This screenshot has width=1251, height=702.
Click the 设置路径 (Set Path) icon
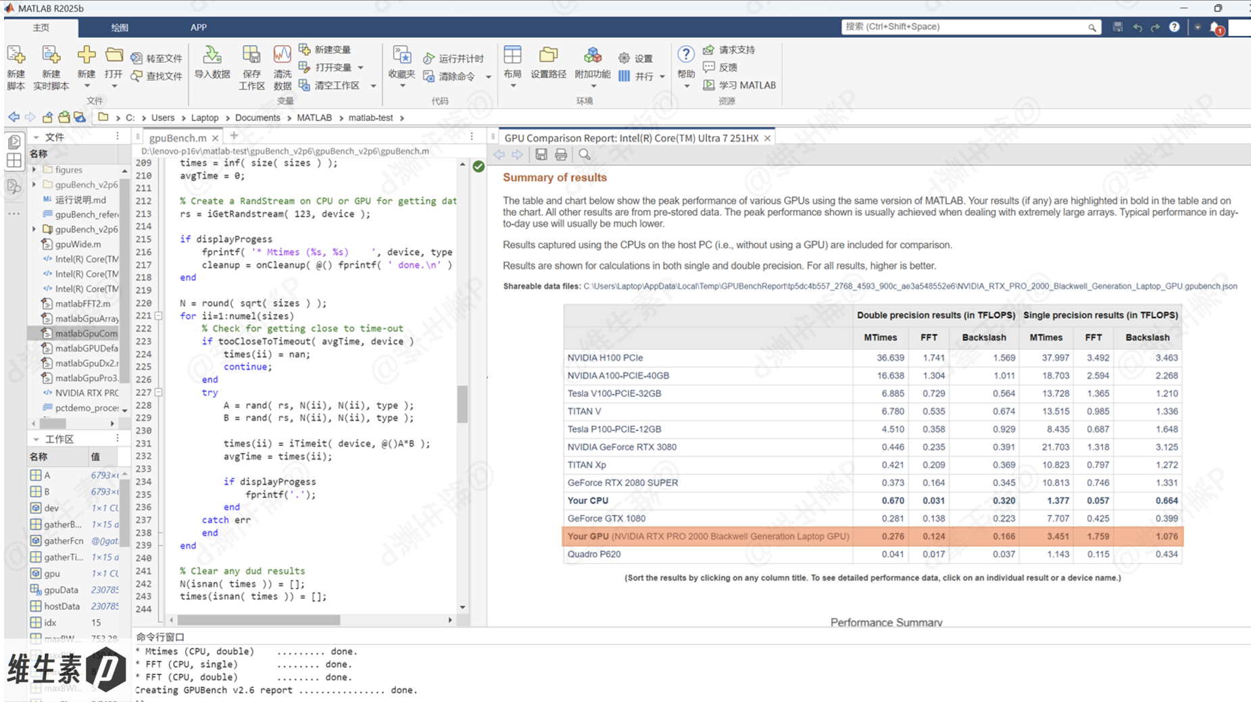pyautogui.click(x=548, y=55)
